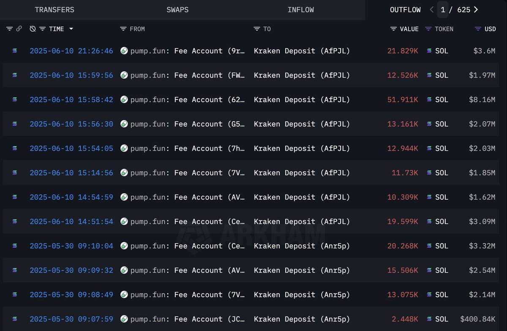Open pump.fun Fee Account (JC… sender link
The width and height of the screenshot is (507, 331).
pos(188,319)
